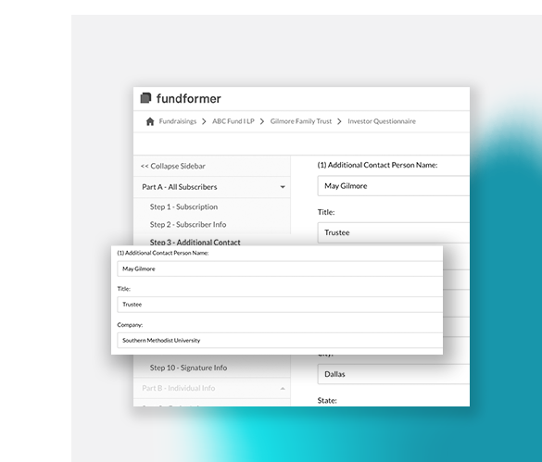Collapse the sidebar

pos(173,167)
